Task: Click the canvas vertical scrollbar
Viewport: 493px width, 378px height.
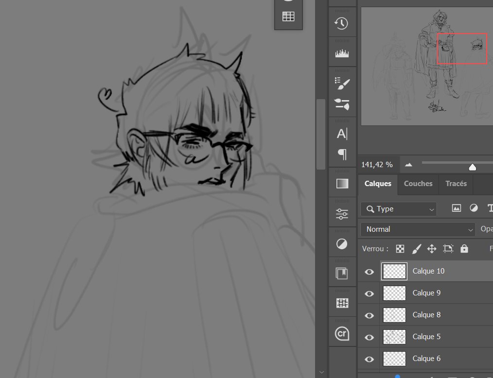Action: [321, 134]
